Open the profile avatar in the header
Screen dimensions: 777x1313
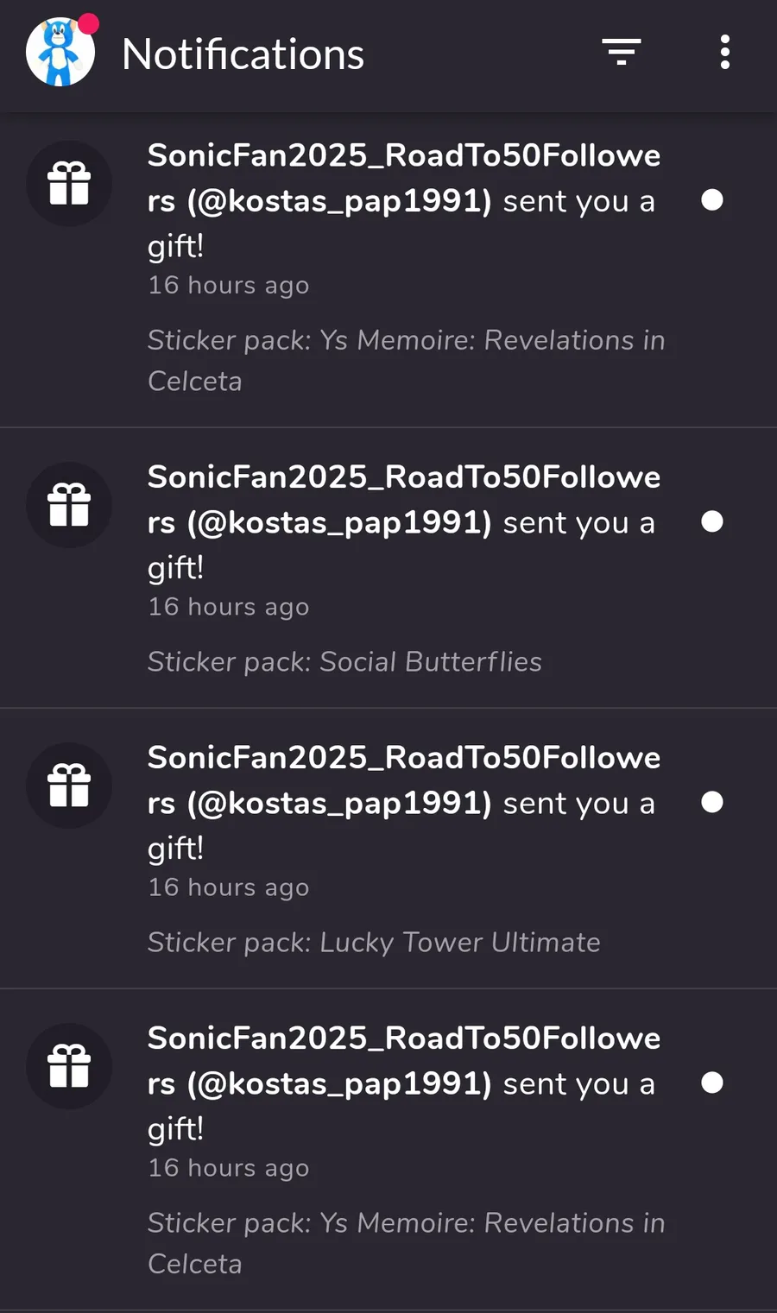click(x=60, y=53)
